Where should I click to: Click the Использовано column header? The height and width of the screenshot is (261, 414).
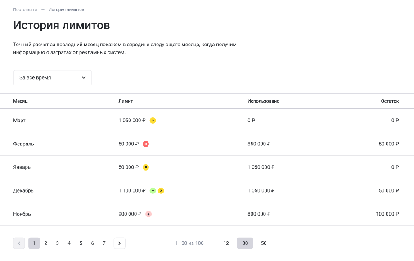pyautogui.click(x=263, y=101)
